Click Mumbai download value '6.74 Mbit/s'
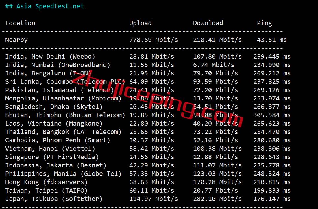 (214, 65)
